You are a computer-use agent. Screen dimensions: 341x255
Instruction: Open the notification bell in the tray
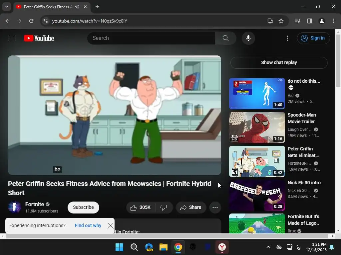coord(332,247)
